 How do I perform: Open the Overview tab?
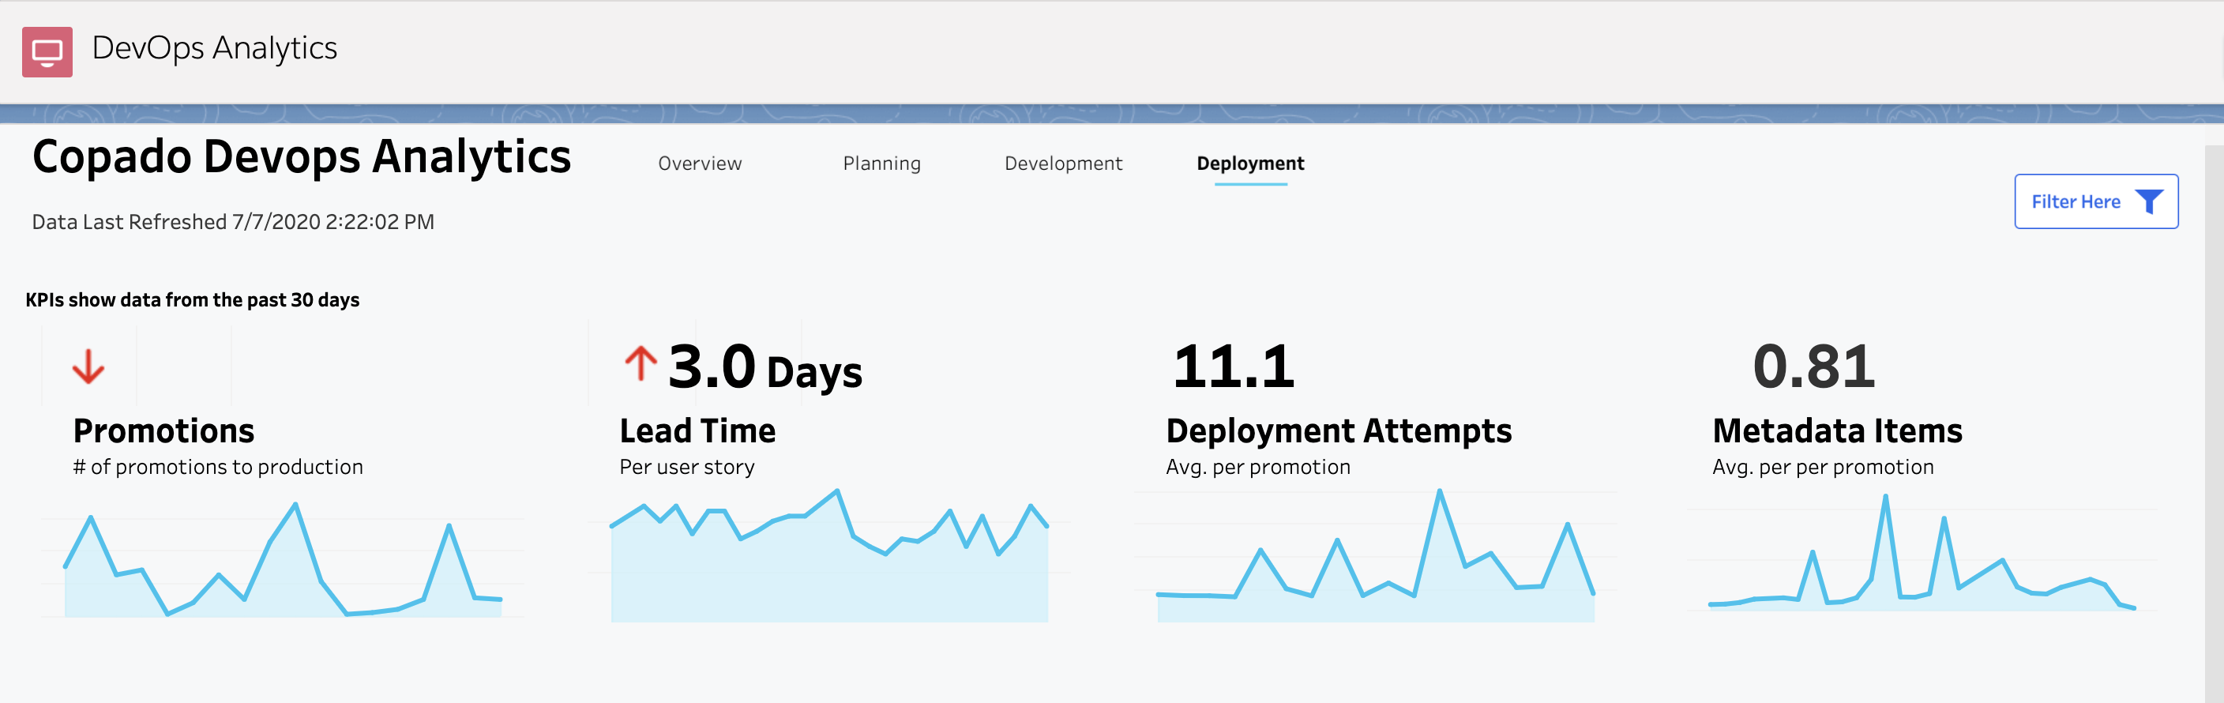(699, 164)
